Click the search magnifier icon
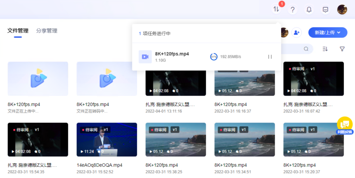This screenshot has width=355, height=178. click(x=306, y=49)
